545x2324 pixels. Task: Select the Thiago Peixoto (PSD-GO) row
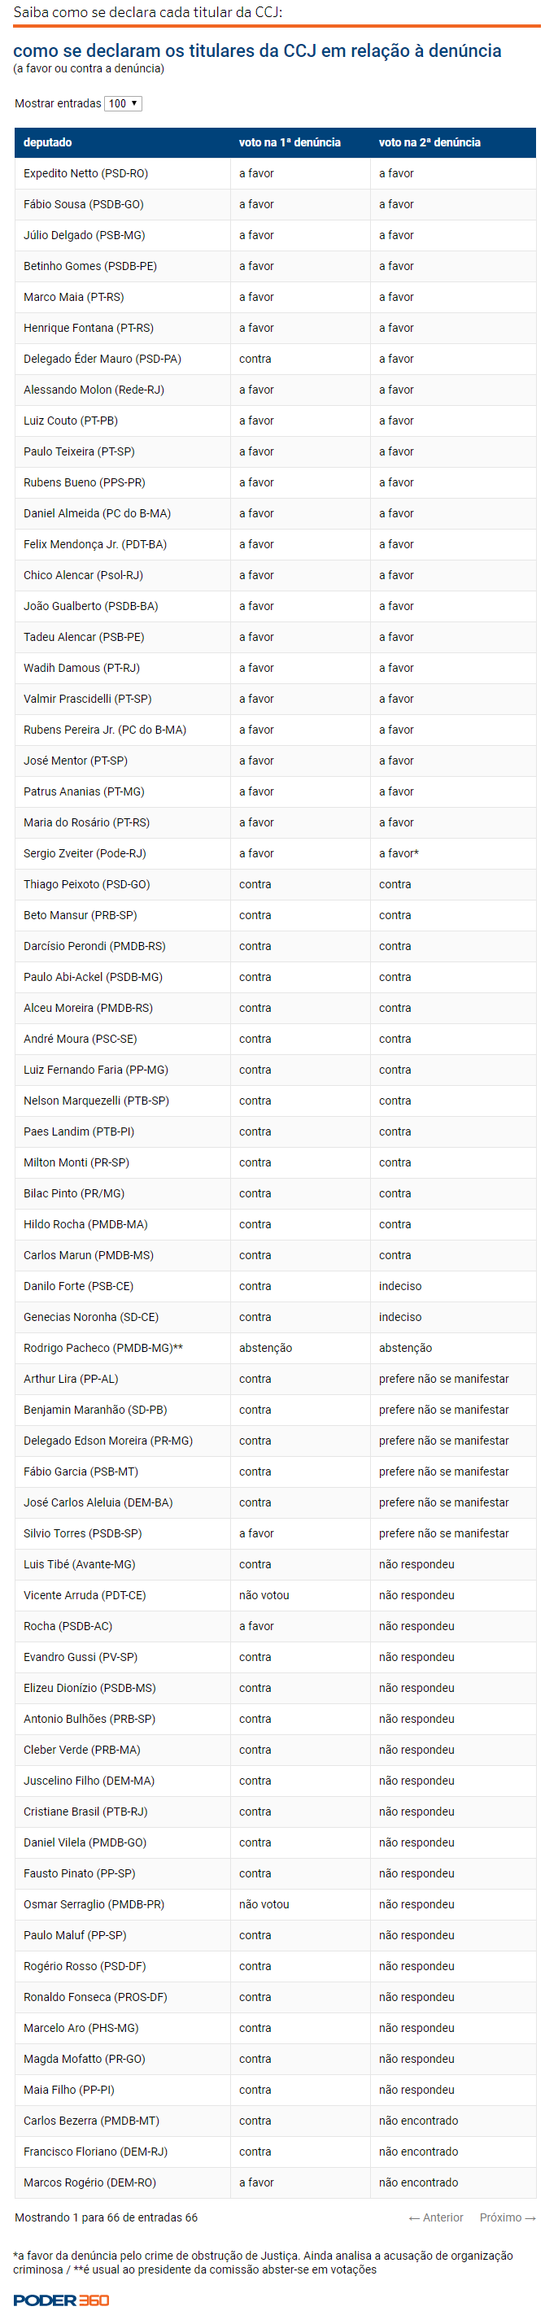pos(275,884)
